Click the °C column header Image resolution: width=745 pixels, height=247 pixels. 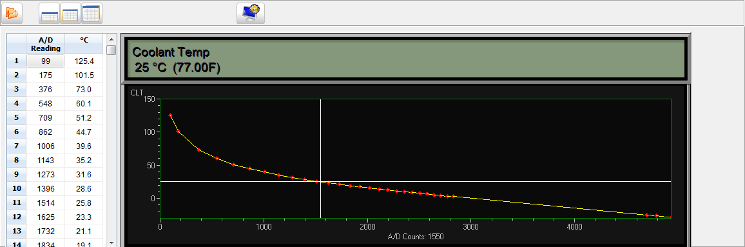(x=84, y=44)
